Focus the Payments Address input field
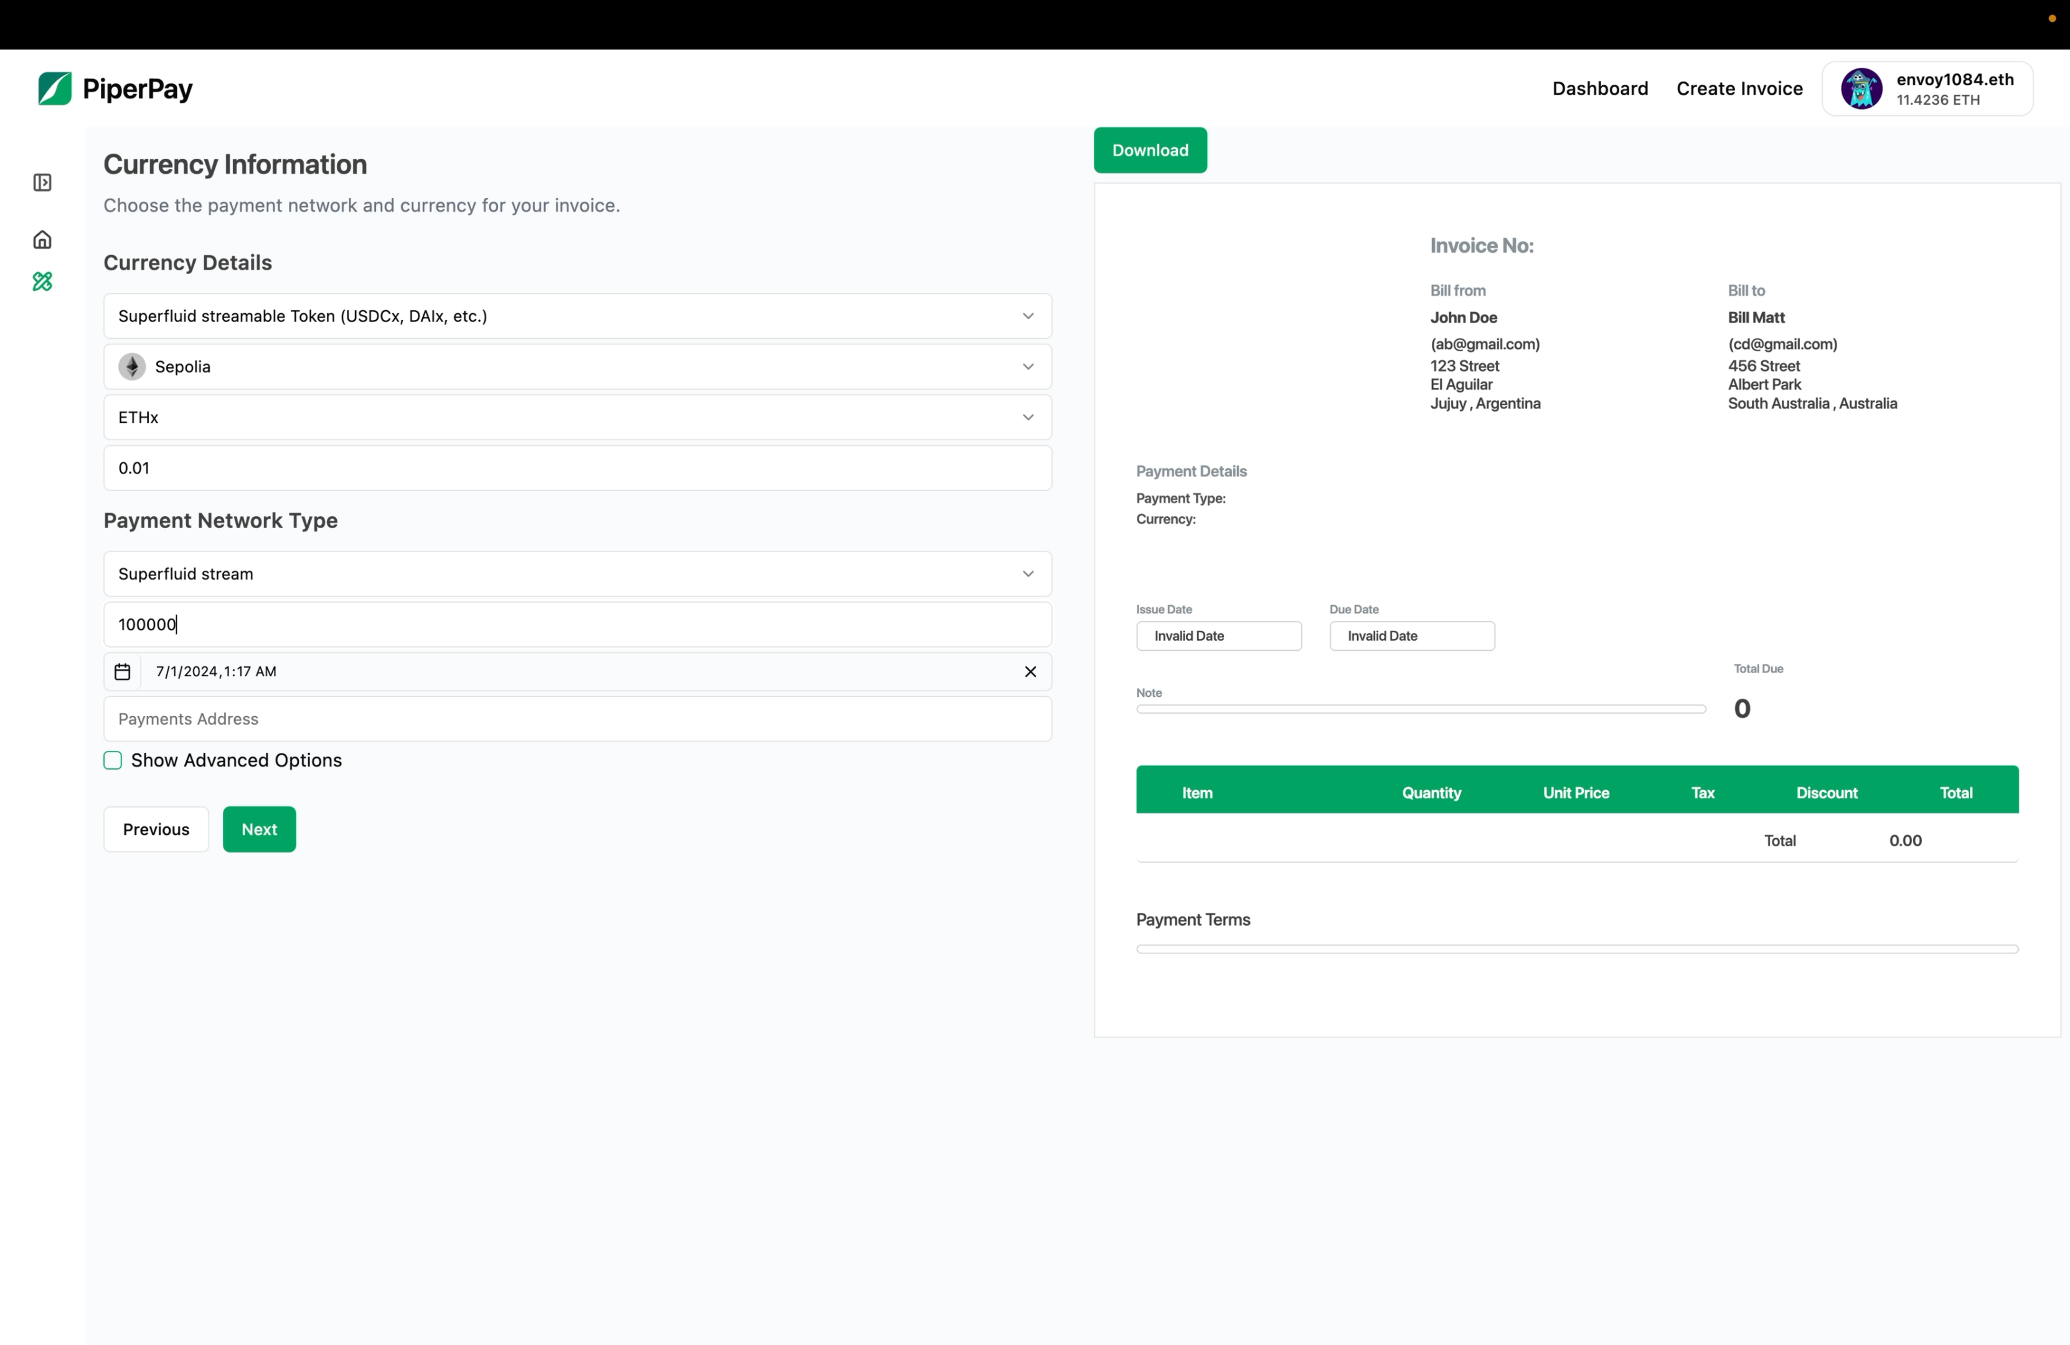Screen dimensions: 2070x1345 [x=578, y=719]
